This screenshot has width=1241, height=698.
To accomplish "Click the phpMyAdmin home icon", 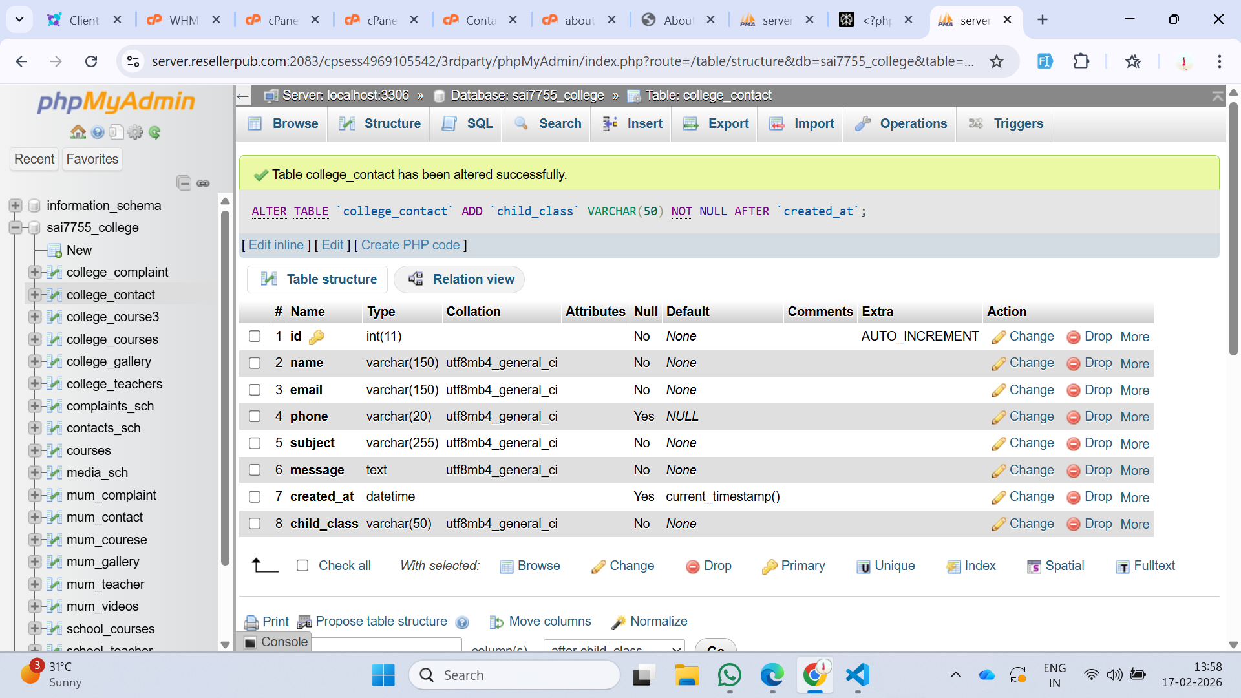I will 78,132.
